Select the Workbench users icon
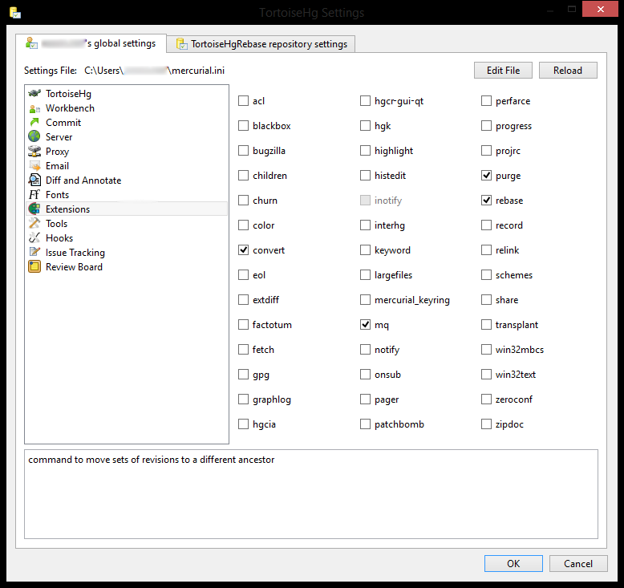The height and width of the screenshot is (588, 624). tap(34, 108)
